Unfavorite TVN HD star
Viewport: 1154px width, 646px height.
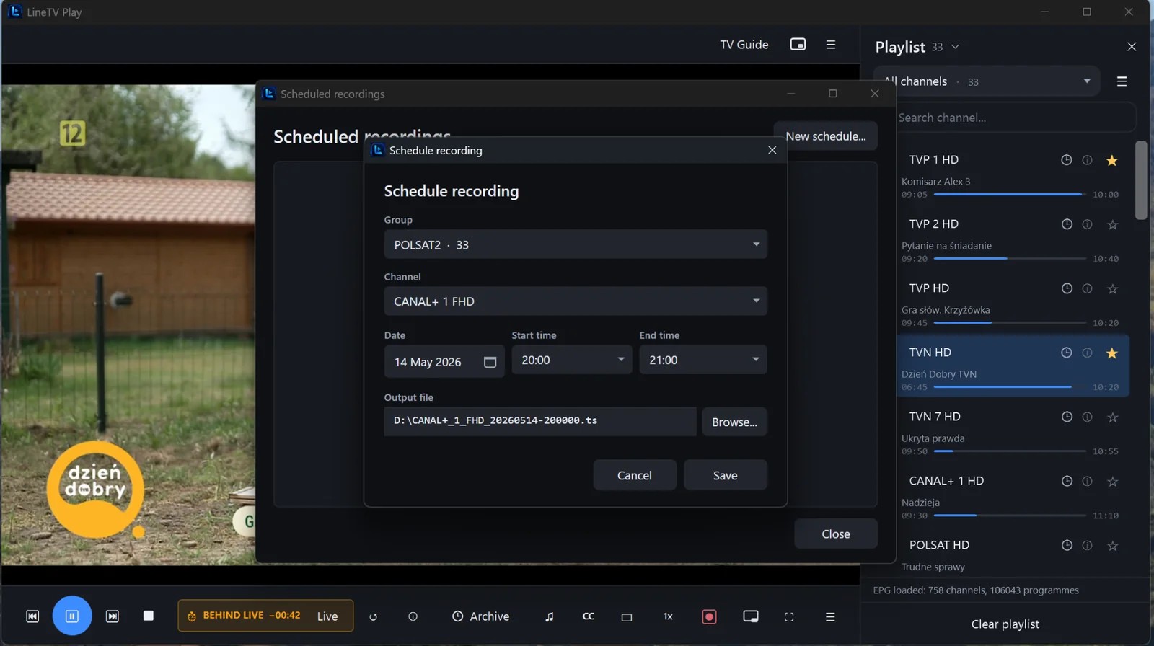pos(1112,353)
